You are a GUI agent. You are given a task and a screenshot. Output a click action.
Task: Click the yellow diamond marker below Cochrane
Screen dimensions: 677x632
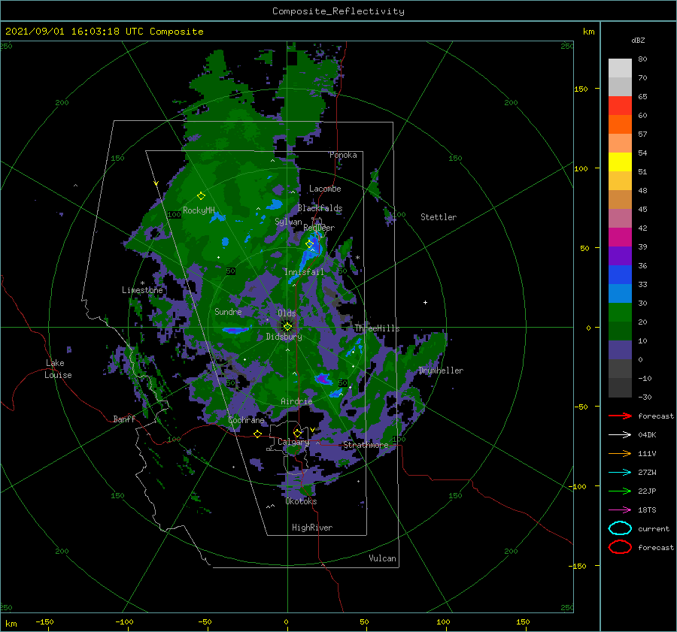point(257,434)
